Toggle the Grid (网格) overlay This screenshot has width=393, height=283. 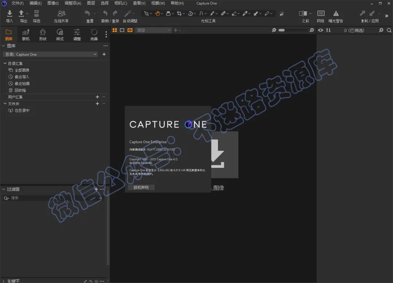(x=321, y=13)
